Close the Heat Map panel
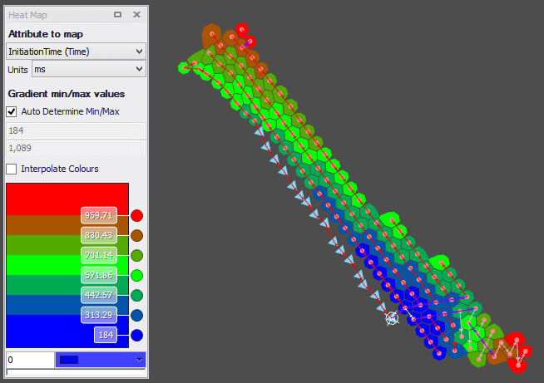This screenshot has height=383, width=544. point(136,15)
